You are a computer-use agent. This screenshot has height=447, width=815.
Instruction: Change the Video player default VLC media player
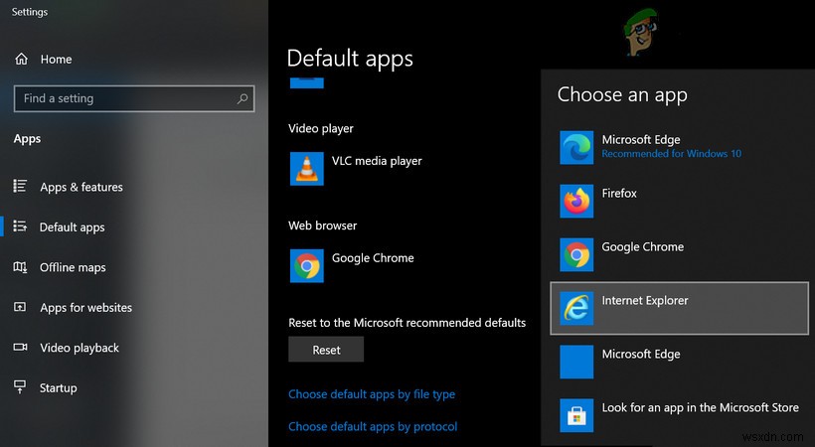coord(356,169)
